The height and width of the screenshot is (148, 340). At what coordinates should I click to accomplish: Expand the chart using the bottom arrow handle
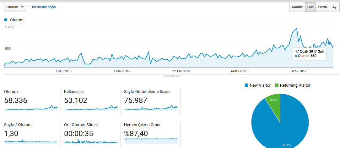coord(172,75)
